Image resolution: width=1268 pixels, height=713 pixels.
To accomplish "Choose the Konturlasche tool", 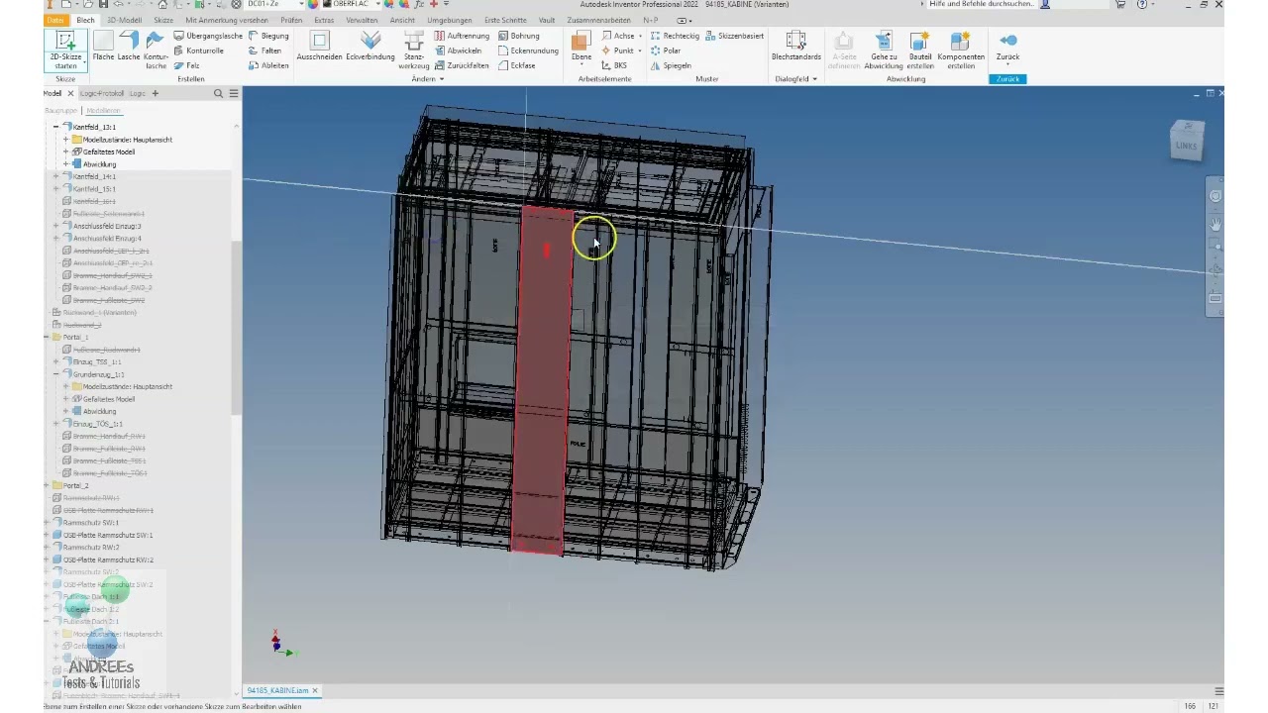I will click(x=156, y=50).
